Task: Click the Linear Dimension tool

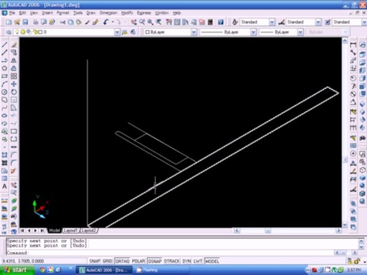Action: pos(353,44)
